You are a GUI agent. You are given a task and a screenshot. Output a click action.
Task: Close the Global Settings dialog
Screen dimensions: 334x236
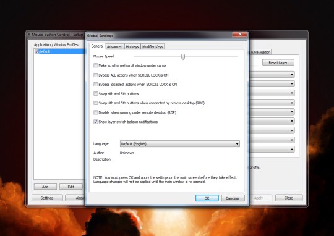[240, 34]
